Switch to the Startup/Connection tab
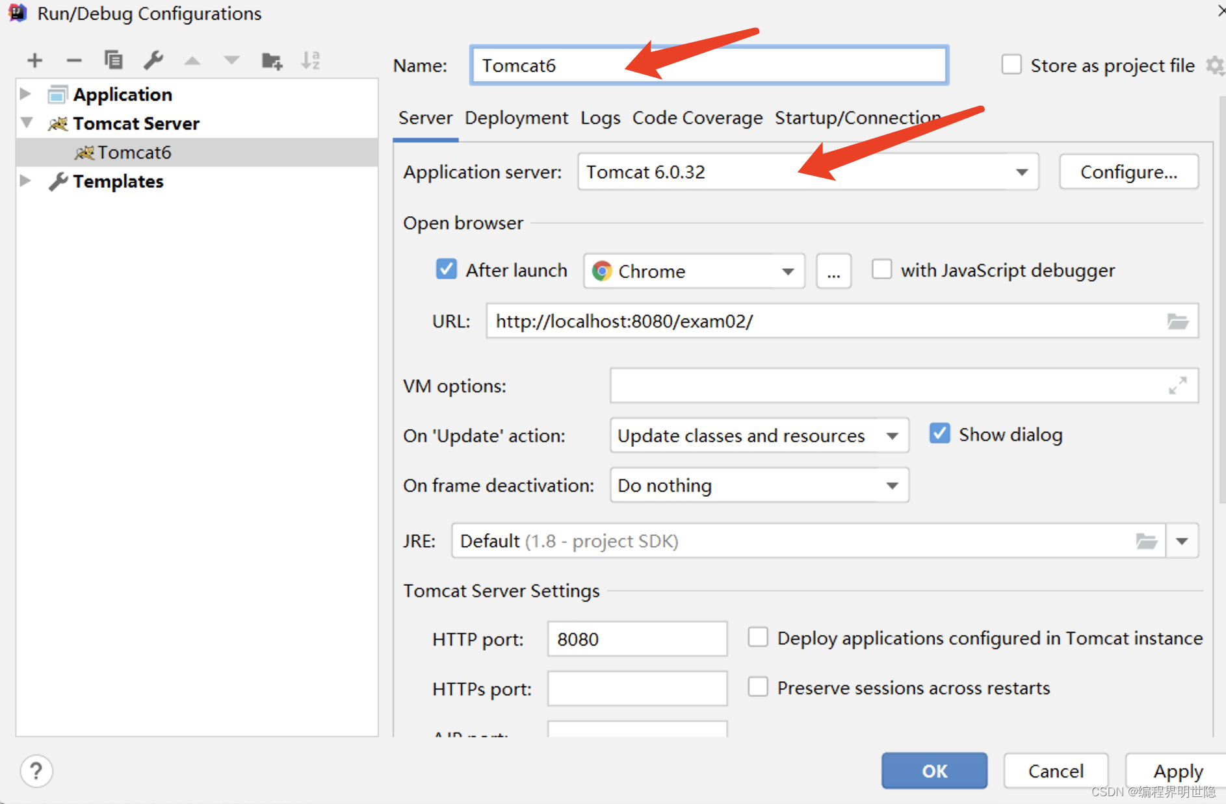This screenshot has height=804, width=1226. 857,118
